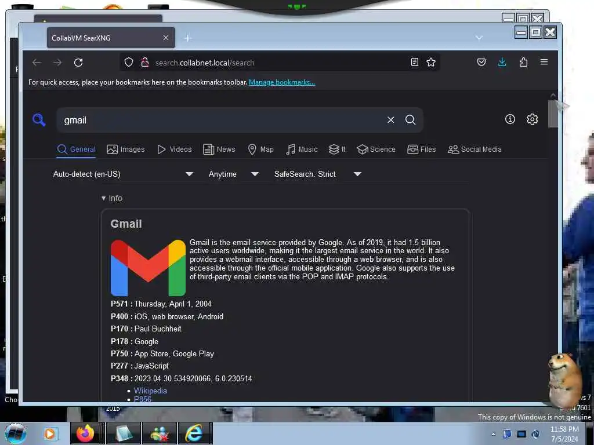This screenshot has height=445, width=594.
Task: Switch to the Social Media tab
Action: click(x=475, y=149)
